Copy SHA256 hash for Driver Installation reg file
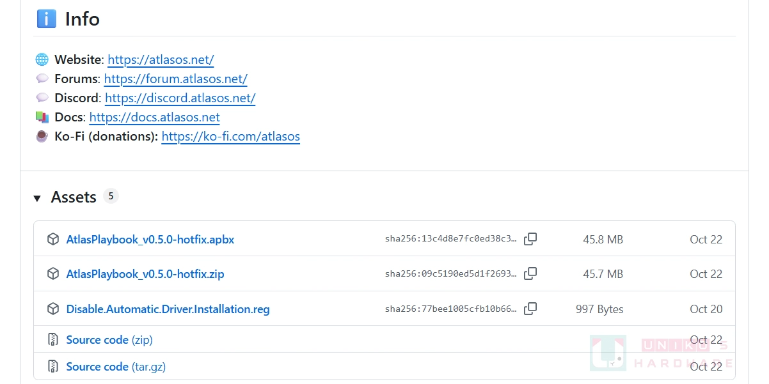The image size is (769, 384). pos(530,309)
